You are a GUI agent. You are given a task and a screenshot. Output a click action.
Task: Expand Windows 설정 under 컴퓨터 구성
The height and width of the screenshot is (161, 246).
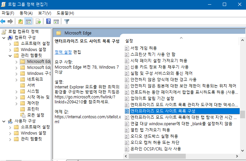[10, 50]
